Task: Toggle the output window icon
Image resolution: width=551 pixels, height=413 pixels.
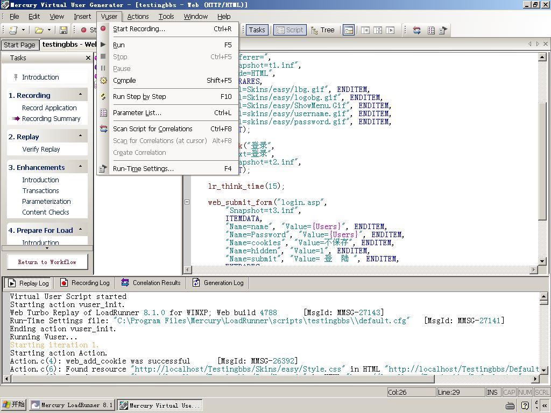Action: pyautogui.click(x=348, y=30)
